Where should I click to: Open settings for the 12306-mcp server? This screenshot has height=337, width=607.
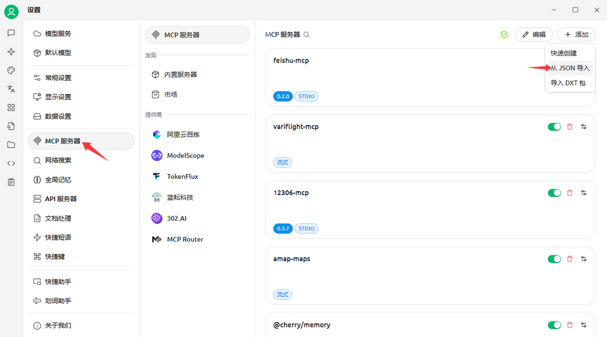pos(584,193)
